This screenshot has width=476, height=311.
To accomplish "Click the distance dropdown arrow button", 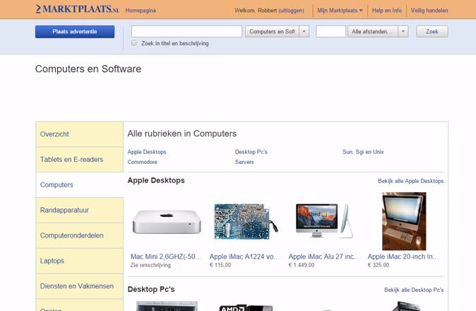I will [403, 32].
